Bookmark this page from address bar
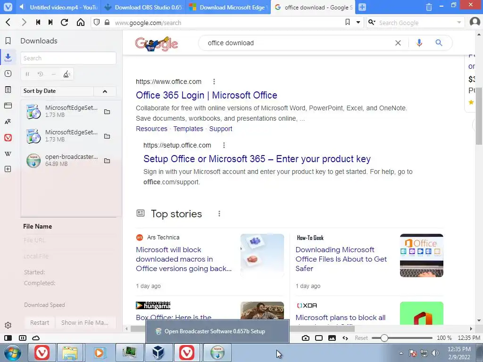This screenshot has height=362, width=483. coord(348,22)
